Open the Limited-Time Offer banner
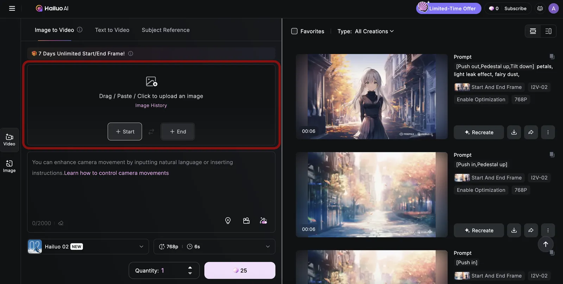 tap(449, 8)
